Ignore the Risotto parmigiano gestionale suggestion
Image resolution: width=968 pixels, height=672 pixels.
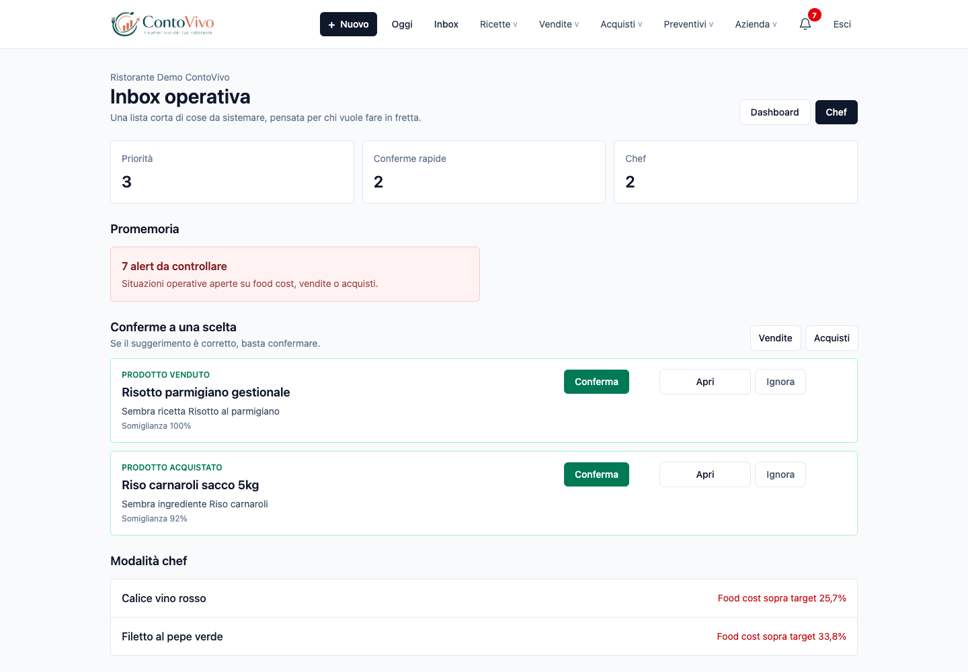[x=780, y=382]
